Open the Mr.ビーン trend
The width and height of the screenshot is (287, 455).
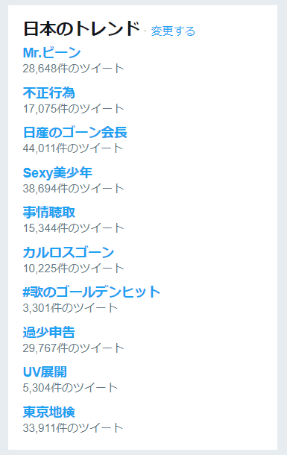(51, 52)
